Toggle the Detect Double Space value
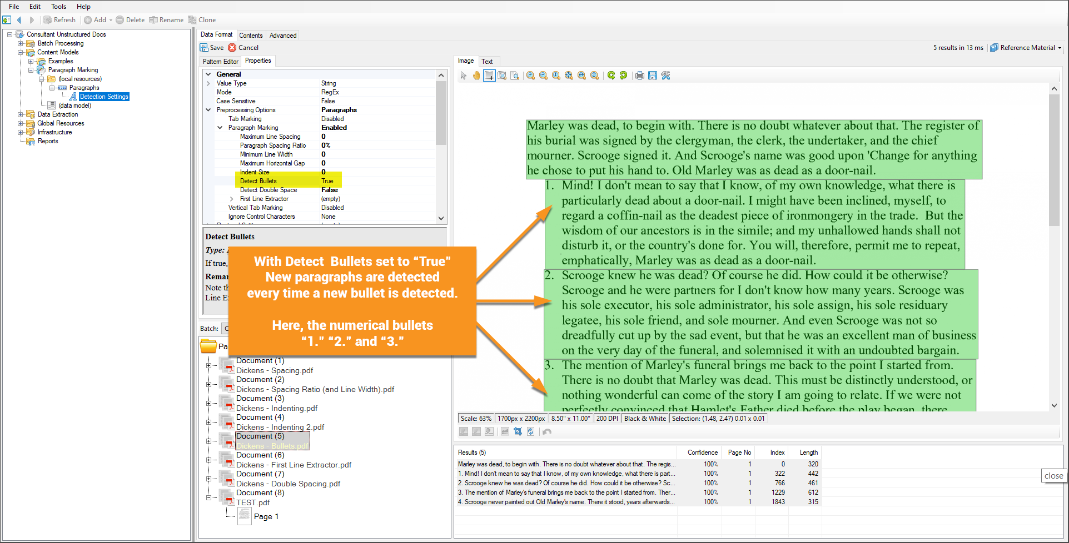This screenshot has height=543, width=1069. pos(330,190)
